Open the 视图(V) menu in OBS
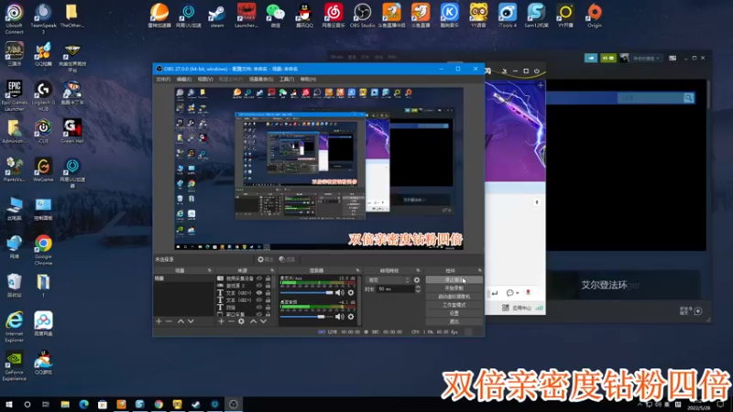 [x=205, y=80]
